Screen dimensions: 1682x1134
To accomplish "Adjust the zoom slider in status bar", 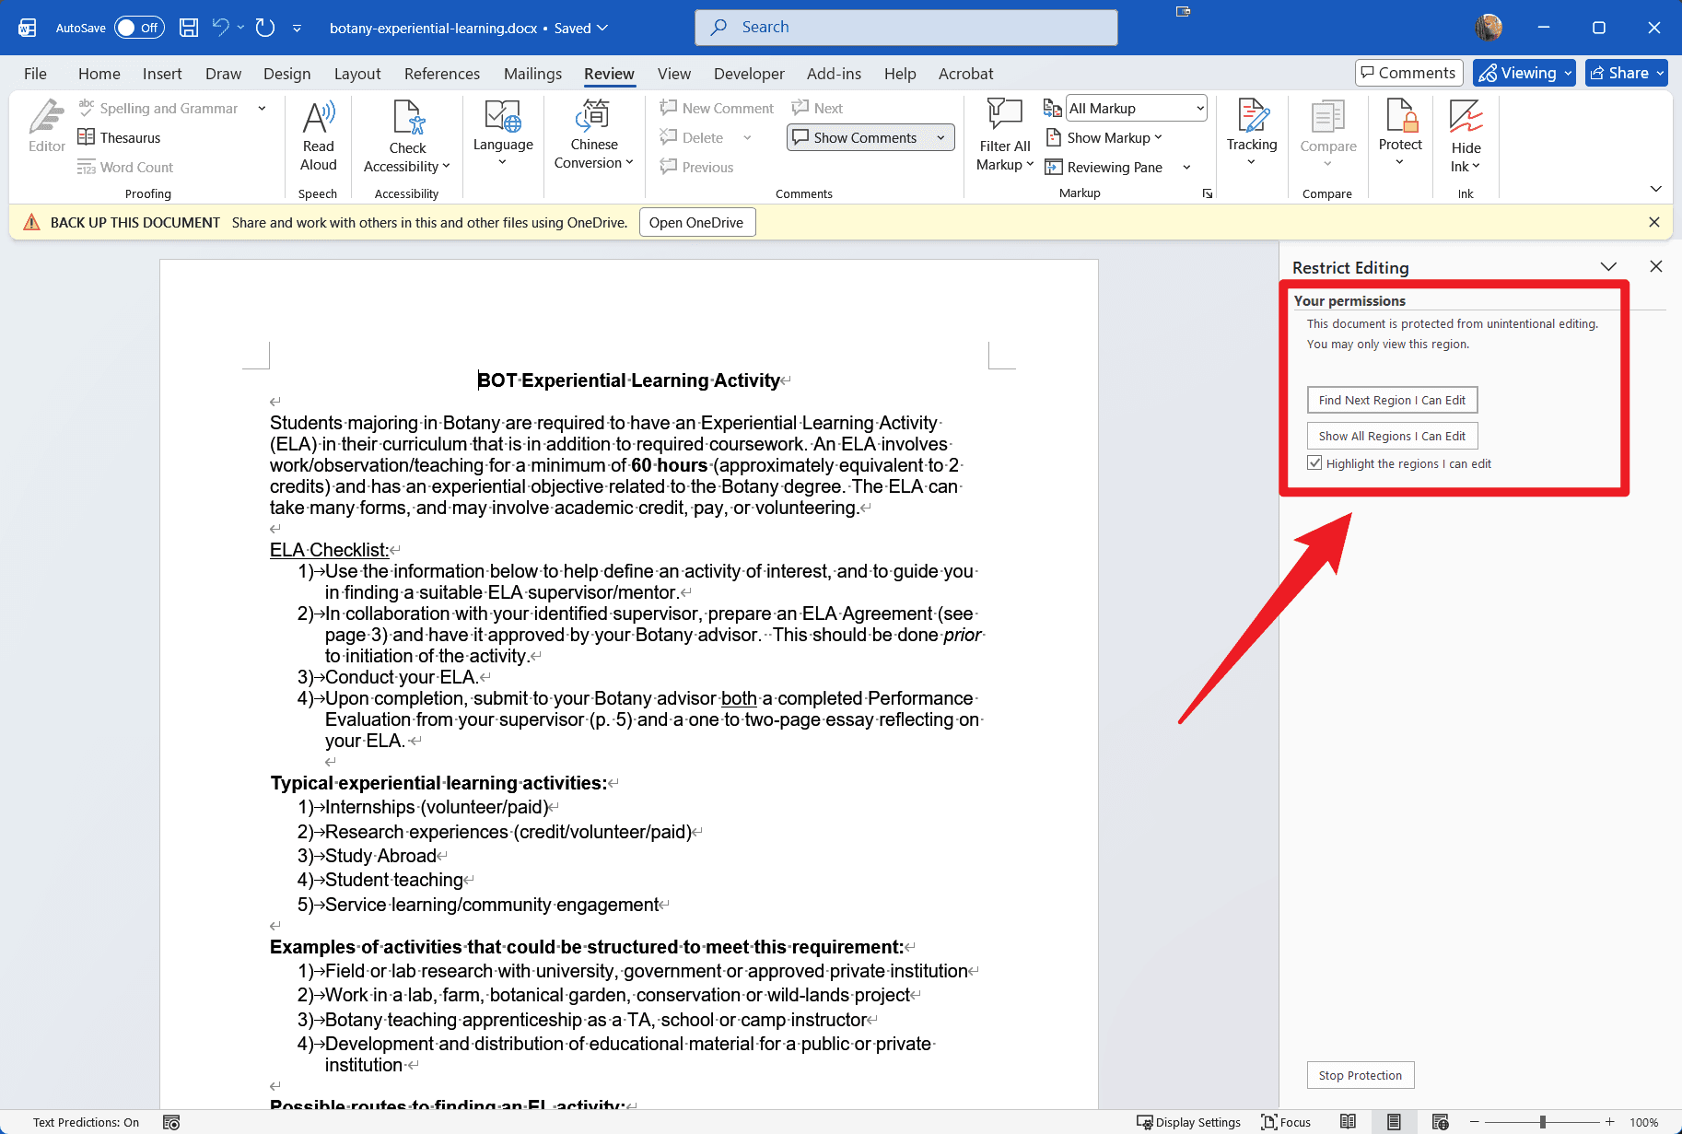I will [x=1542, y=1122].
